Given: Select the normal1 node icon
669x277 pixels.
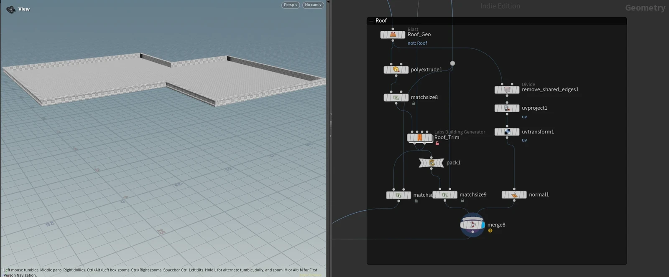Looking at the screenshot, I should point(514,195).
